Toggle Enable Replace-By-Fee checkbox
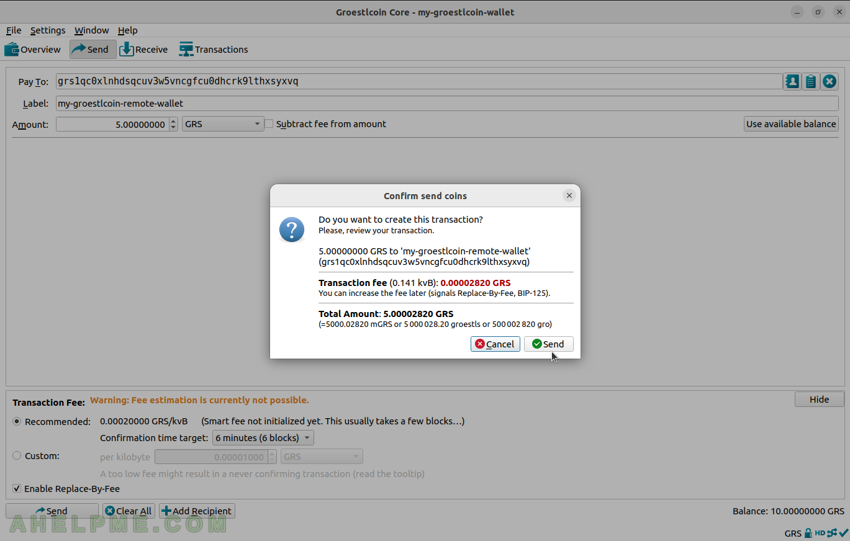This screenshot has height=541, width=850. (x=17, y=489)
